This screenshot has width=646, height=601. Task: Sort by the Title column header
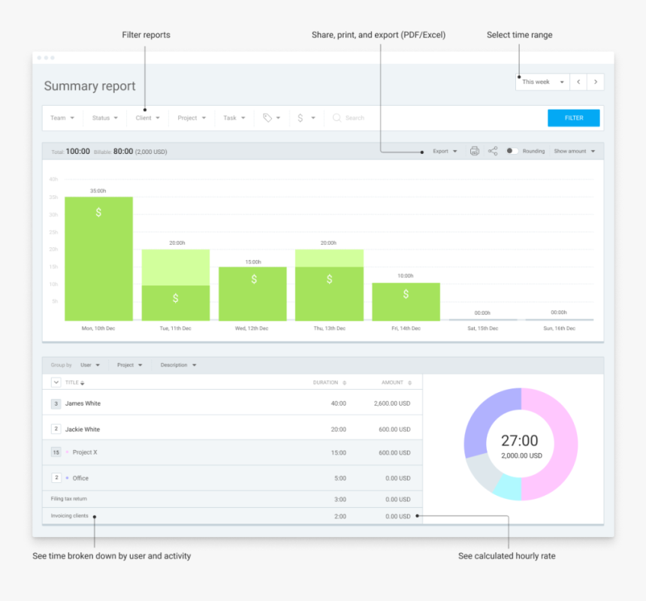click(74, 383)
